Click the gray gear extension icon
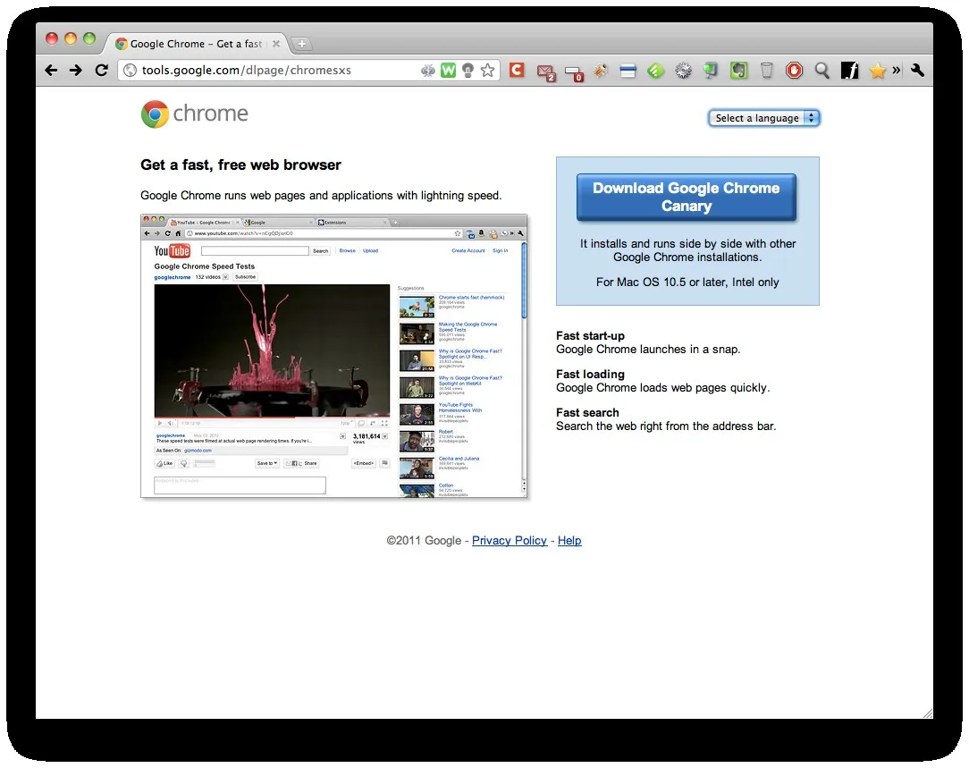The height and width of the screenshot is (768, 969). (x=683, y=71)
